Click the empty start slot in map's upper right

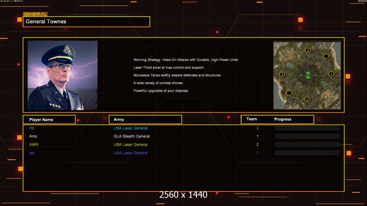(x=326, y=56)
